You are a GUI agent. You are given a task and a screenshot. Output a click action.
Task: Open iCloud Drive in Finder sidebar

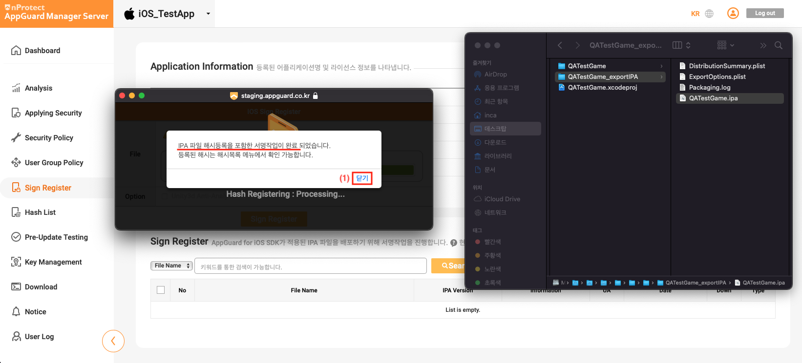tap(502, 199)
